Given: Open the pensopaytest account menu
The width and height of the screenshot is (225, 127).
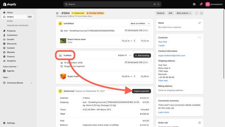Looking at the screenshot, I should coord(214,4).
